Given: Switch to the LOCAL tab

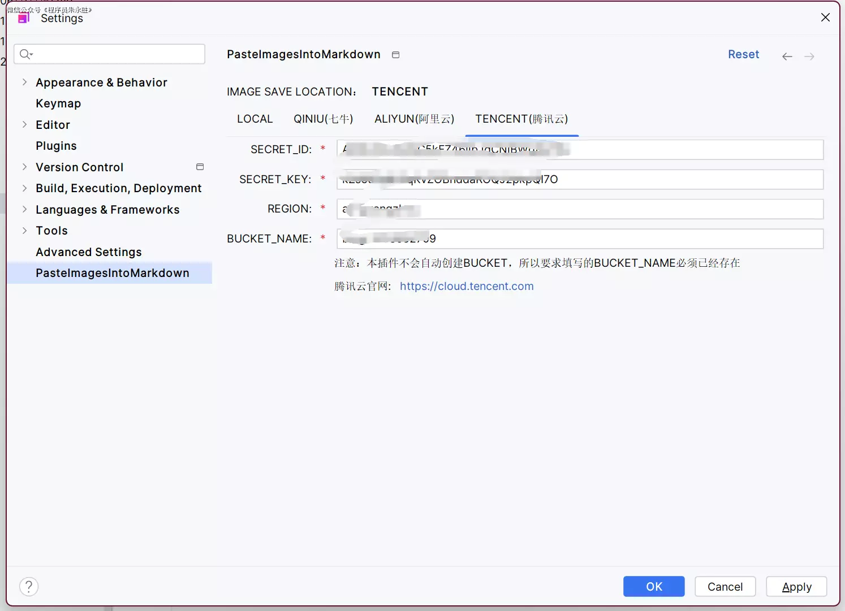Looking at the screenshot, I should pos(255,119).
